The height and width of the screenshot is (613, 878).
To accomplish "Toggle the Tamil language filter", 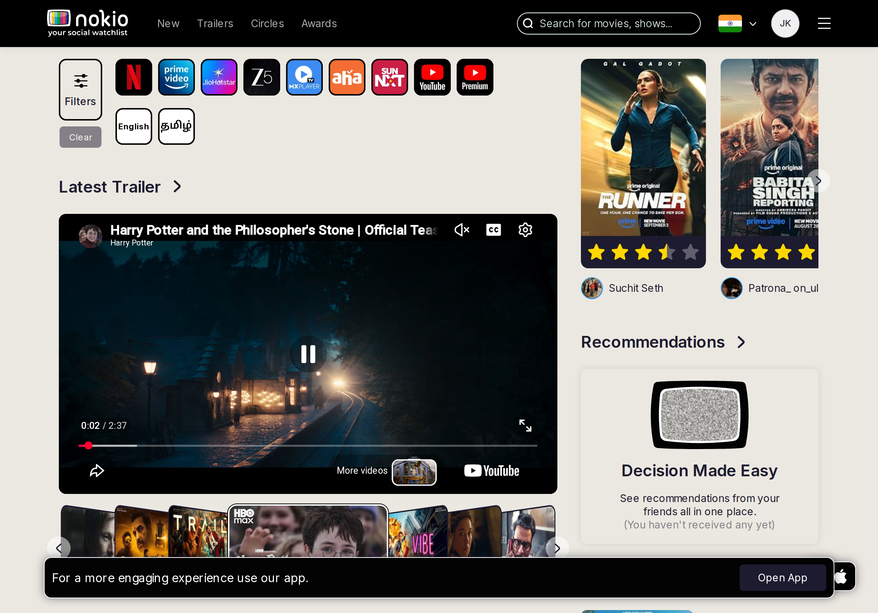I will (176, 126).
